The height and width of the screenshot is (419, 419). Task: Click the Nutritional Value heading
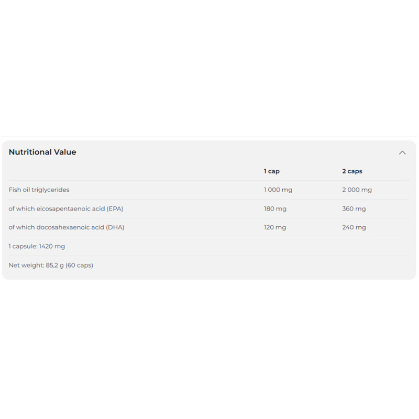pos(42,152)
